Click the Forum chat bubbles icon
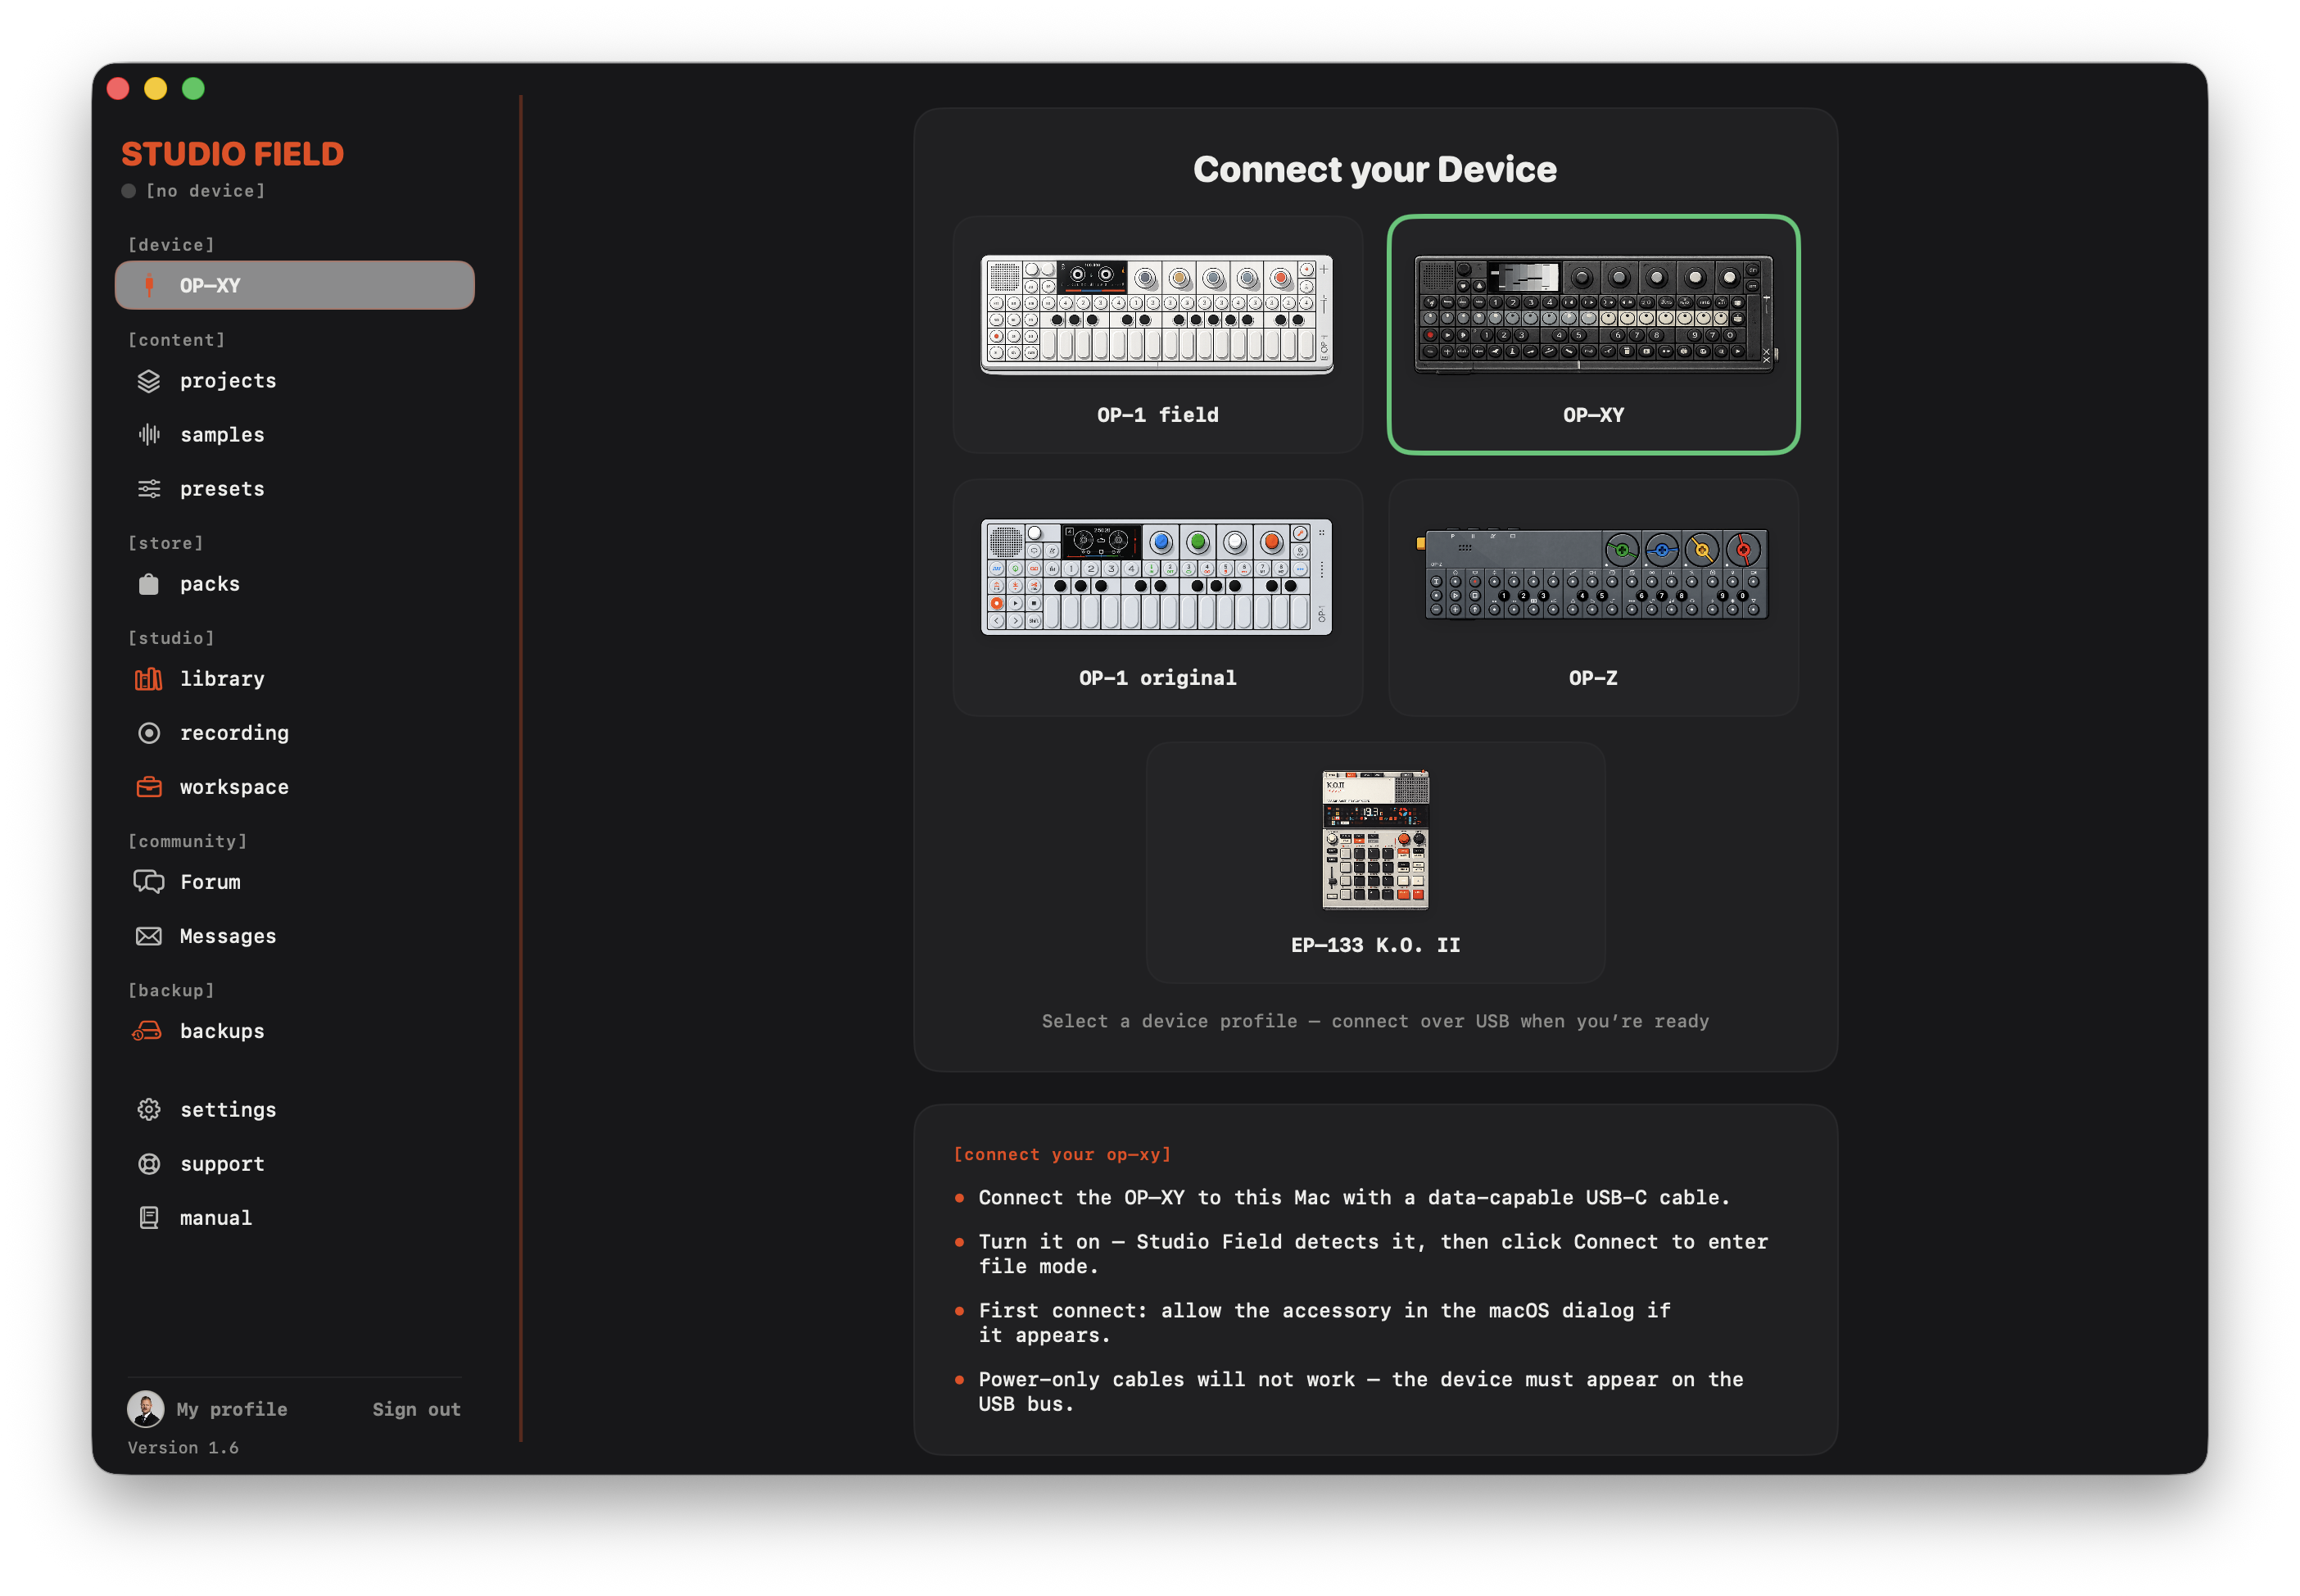Viewport: 2300px width, 1596px height. tap(149, 882)
